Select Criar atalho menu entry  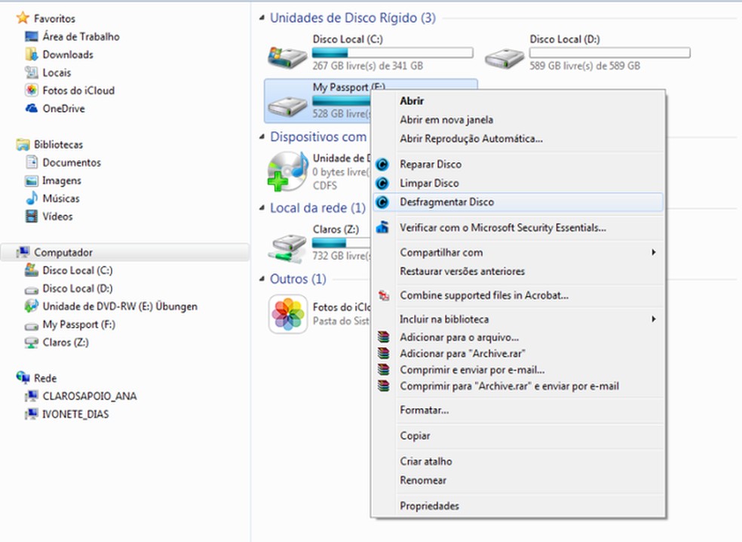click(x=518, y=461)
